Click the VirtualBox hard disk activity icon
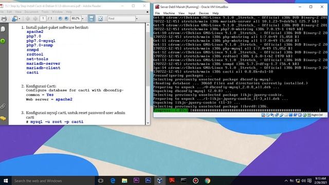 pos(263,115)
